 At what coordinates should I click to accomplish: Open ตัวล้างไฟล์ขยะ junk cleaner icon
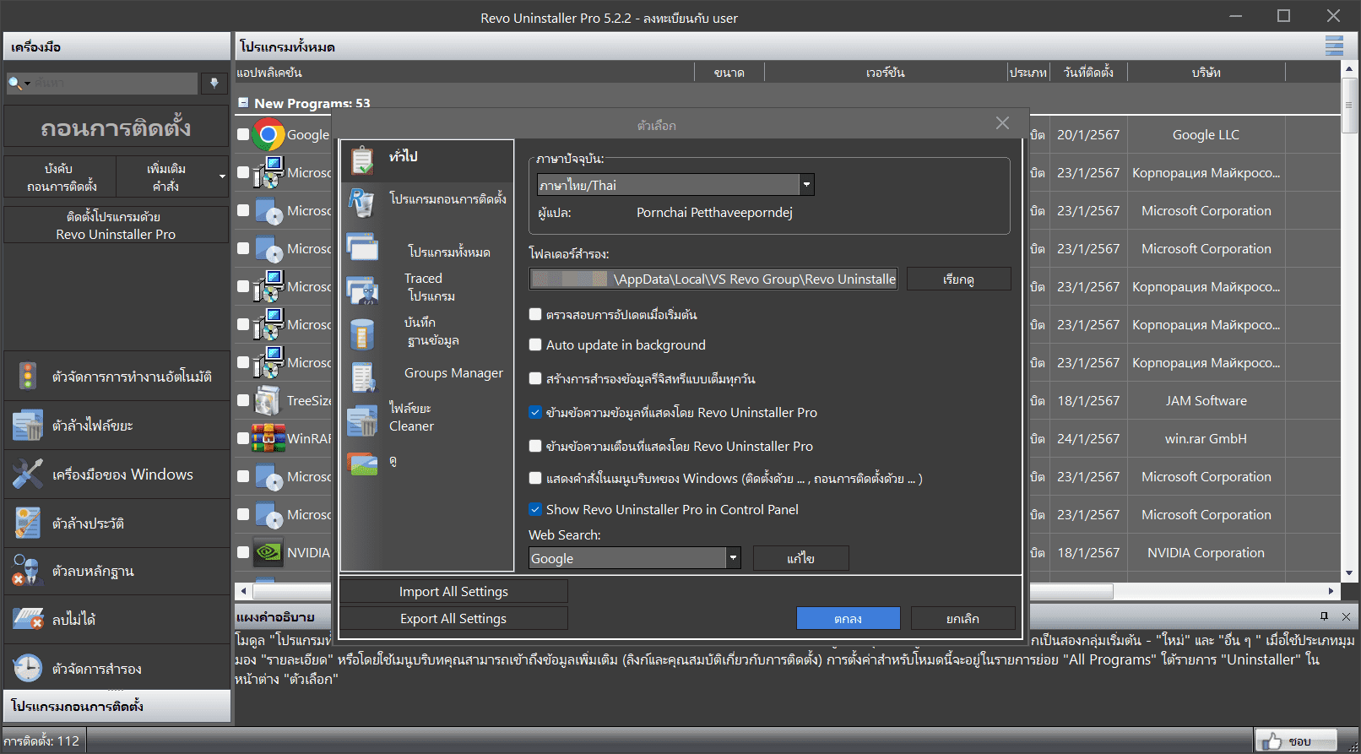point(27,425)
